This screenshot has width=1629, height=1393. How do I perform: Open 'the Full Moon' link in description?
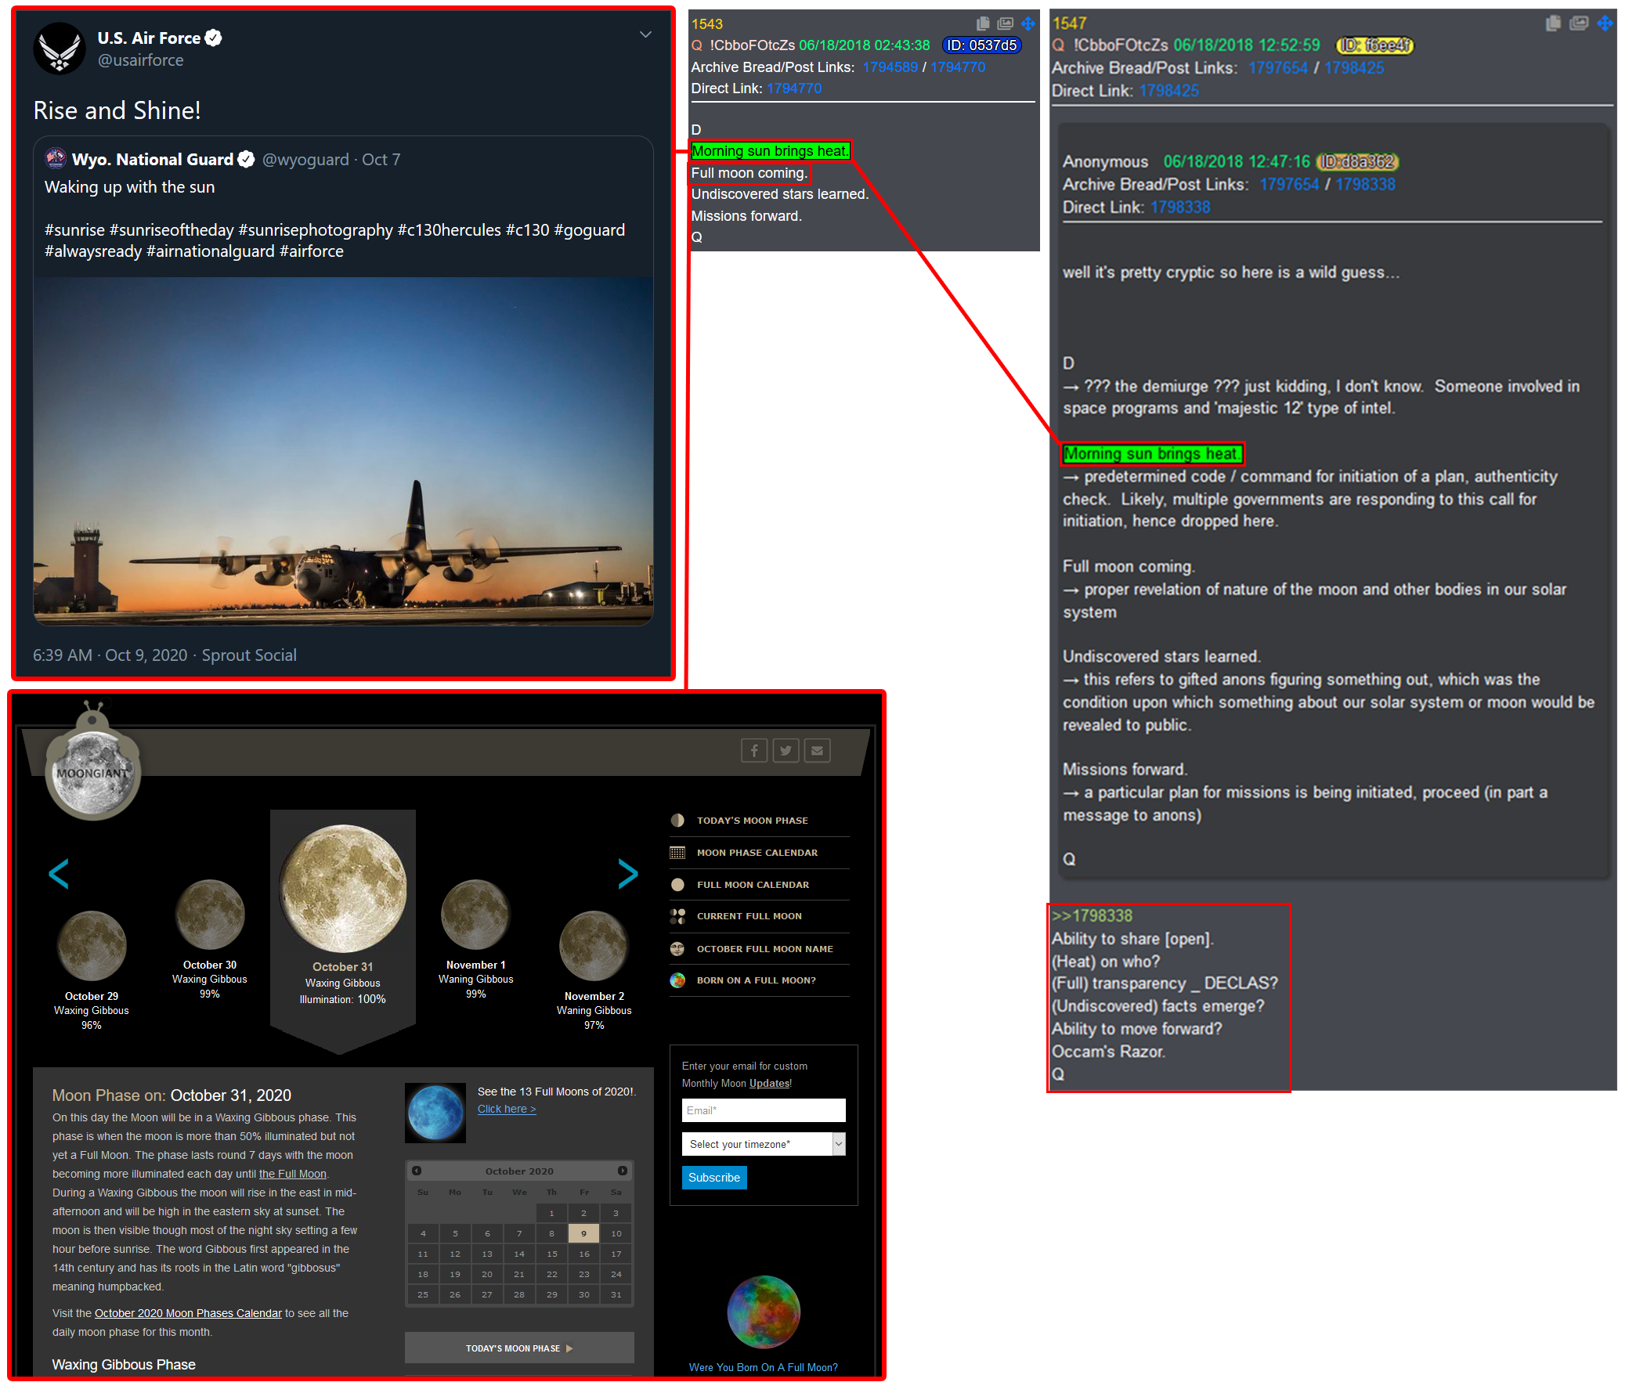click(x=292, y=1174)
